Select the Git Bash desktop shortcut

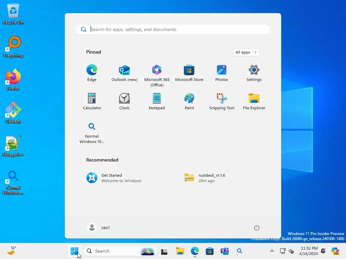13,113
